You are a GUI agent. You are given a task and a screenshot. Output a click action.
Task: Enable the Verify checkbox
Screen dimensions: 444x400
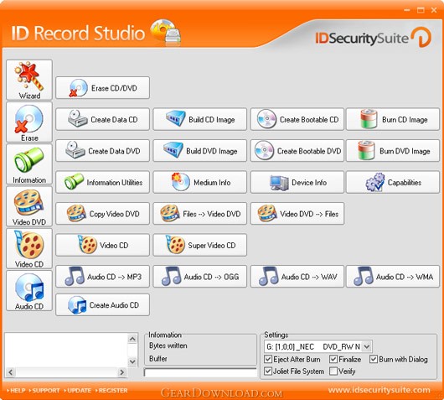pyautogui.click(x=333, y=371)
